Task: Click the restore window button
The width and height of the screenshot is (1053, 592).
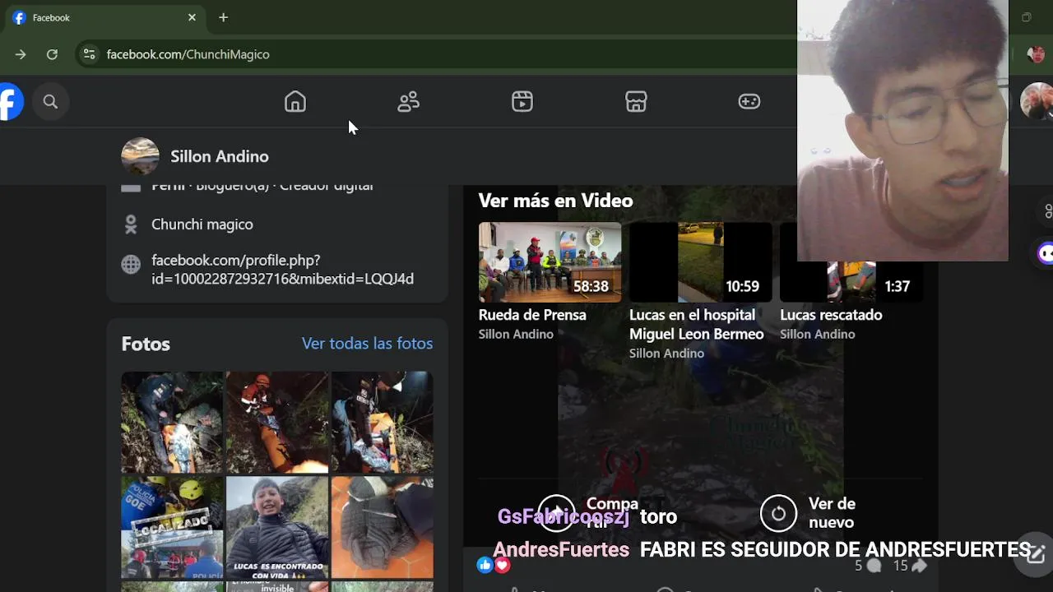Action: coord(1027,17)
